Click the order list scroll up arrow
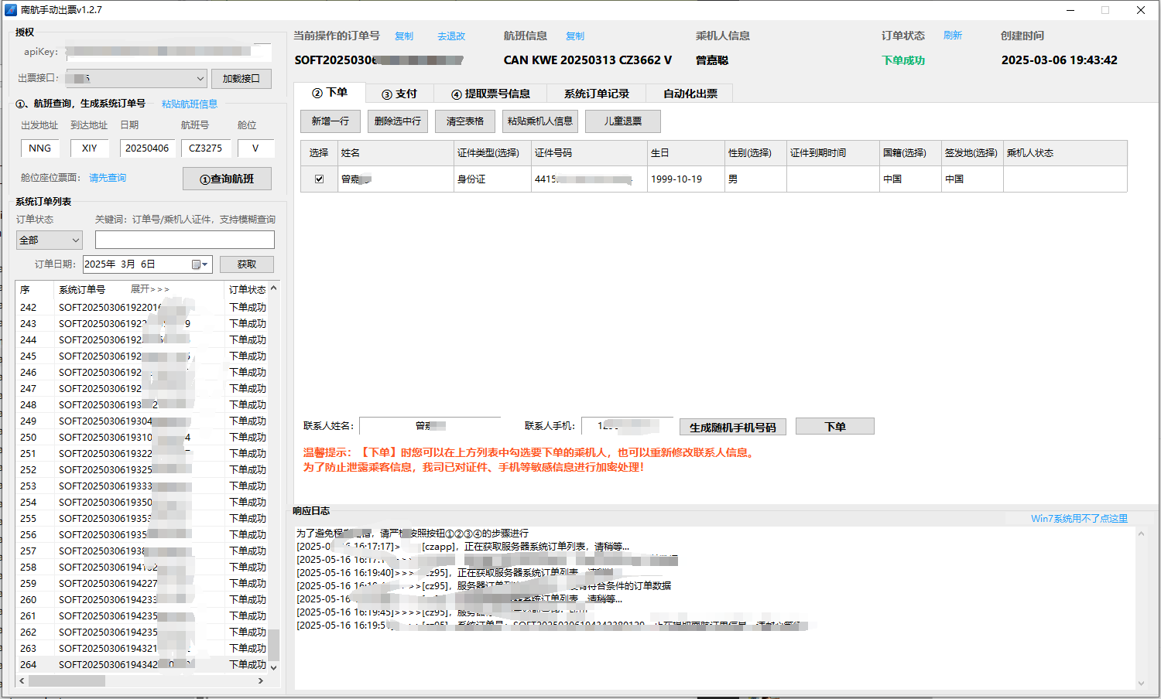The image size is (1161, 699). tap(273, 288)
